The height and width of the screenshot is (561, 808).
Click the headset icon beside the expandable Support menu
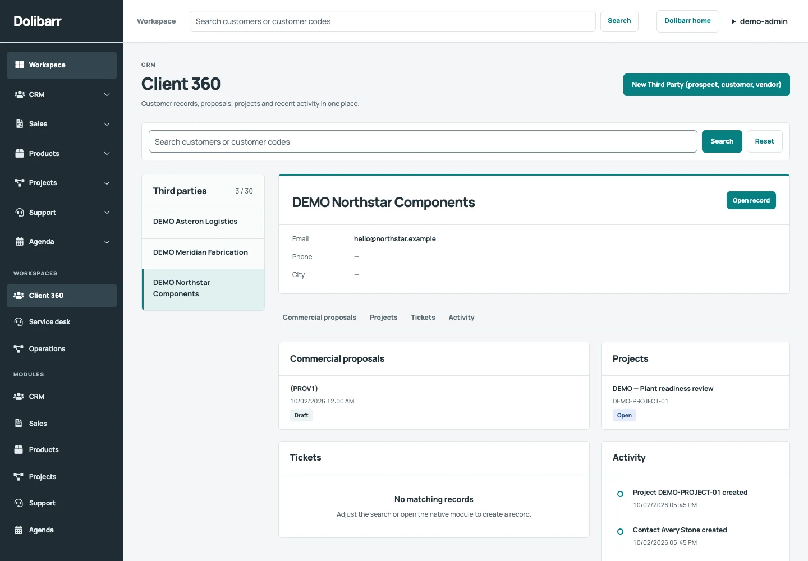click(20, 213)
